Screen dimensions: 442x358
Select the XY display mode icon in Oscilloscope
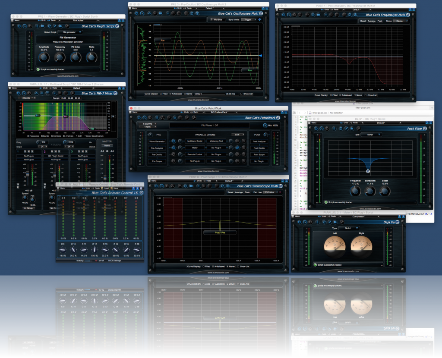(x=154, y=13)
